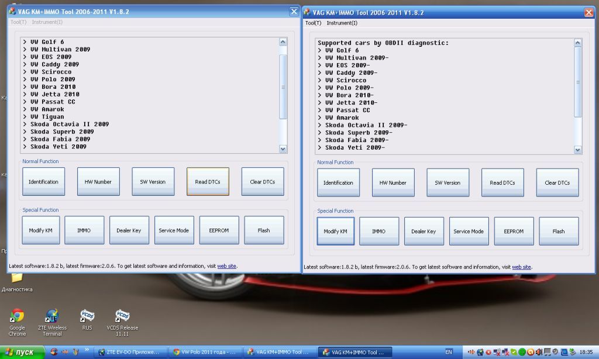The image size is (599, 359).
Task: Click HW Number in left window
Action: click(x=98, y=181)
